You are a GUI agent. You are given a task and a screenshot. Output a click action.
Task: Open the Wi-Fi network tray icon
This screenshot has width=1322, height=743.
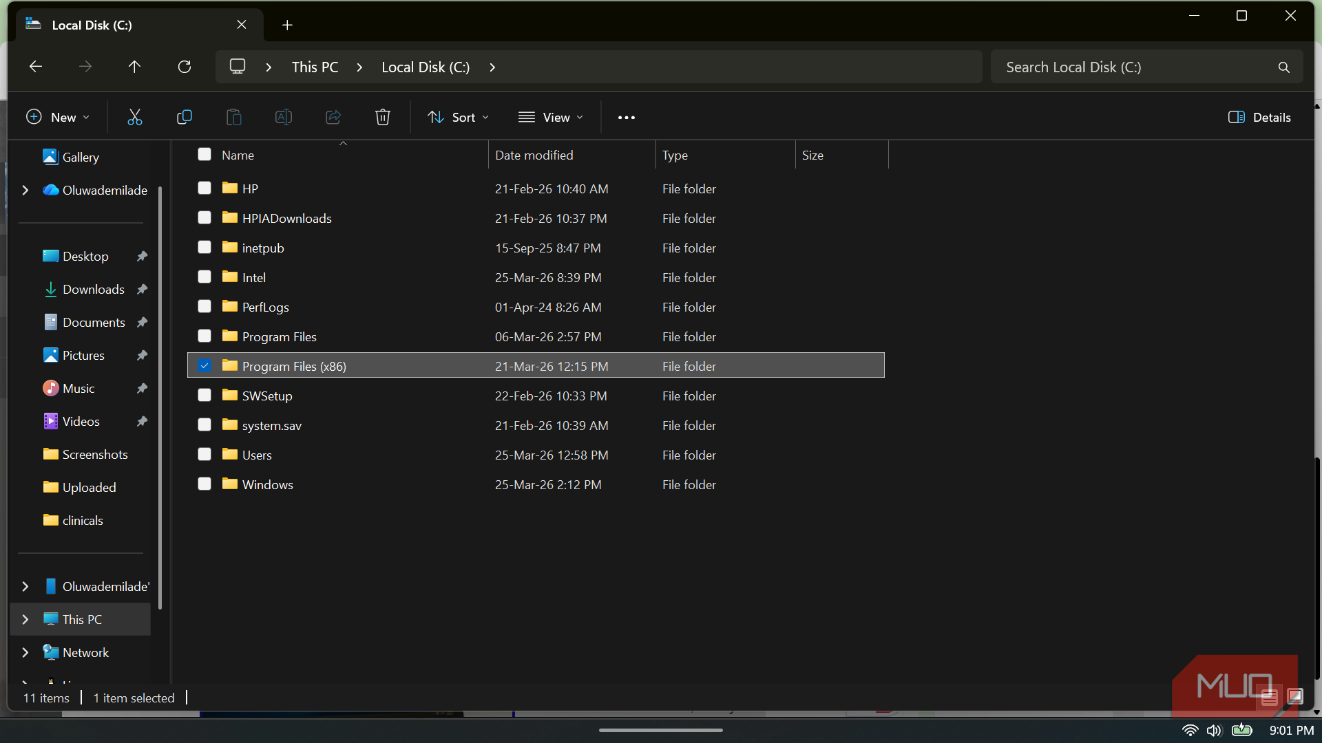(x=1190, y=731)
